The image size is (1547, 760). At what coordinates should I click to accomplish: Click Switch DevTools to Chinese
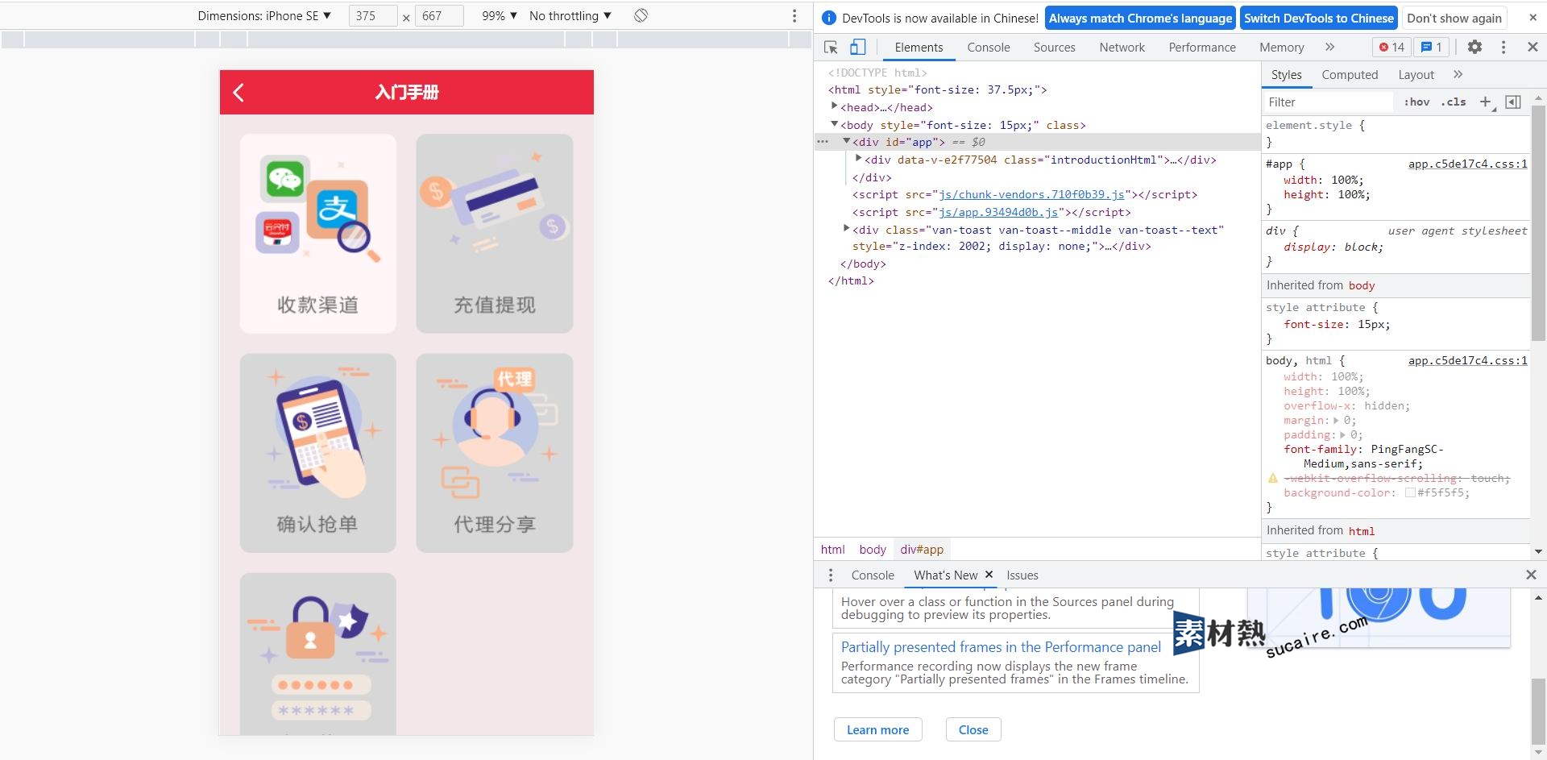click(x=1318, y=18)
